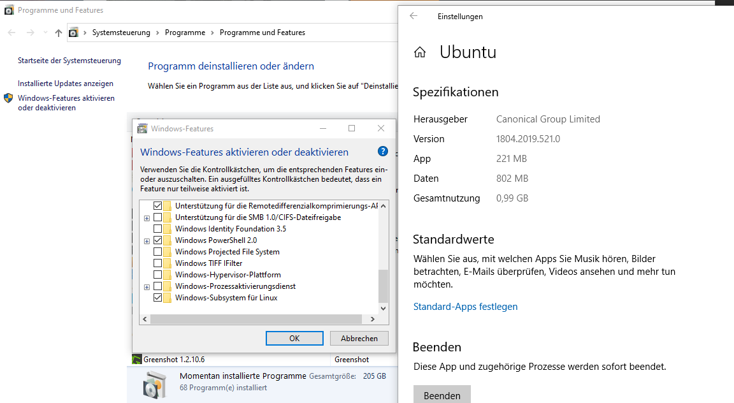Click folder icon of Windows-Hypervisor-Plattform
This screenshot has height=403, width=734.
tap(167, 275)
